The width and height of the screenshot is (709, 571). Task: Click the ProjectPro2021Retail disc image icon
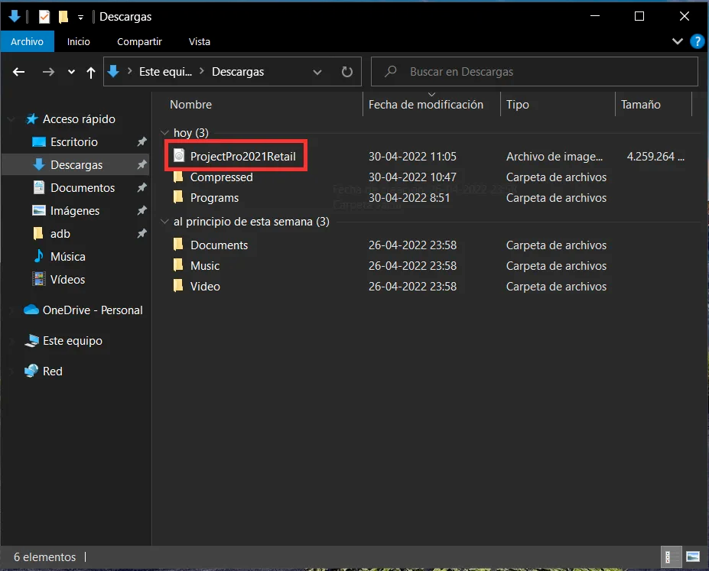pos(179,156)
